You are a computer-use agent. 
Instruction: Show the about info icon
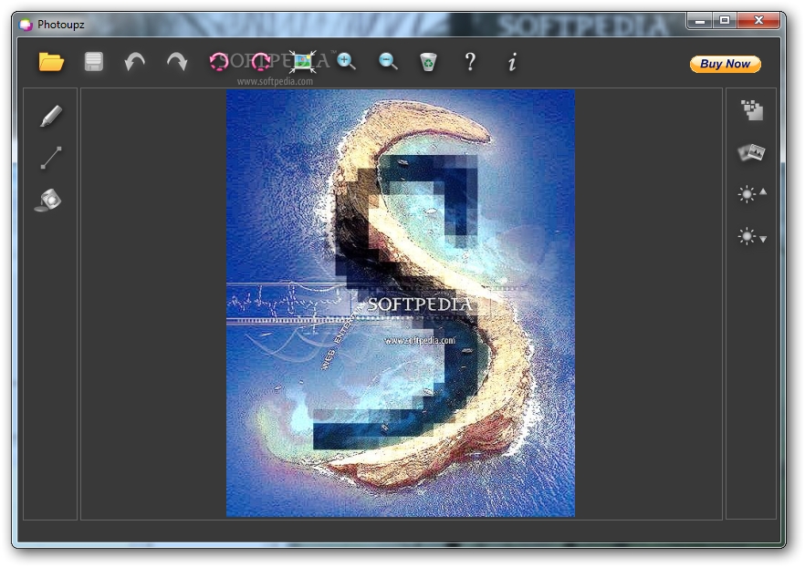pyautogui.click(x=512, y=62)
